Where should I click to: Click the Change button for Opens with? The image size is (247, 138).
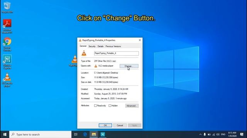pyautogui.click(x=129, y=66)
